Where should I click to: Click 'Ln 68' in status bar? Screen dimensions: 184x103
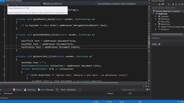tap(96, 102)
